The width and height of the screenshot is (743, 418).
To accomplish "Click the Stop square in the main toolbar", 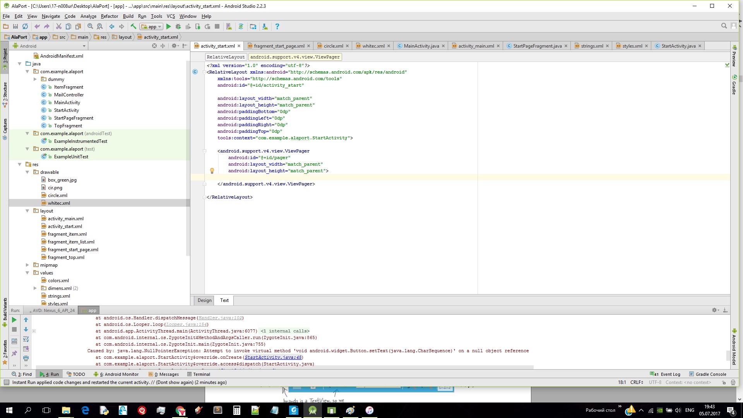I will pos(217,26).
